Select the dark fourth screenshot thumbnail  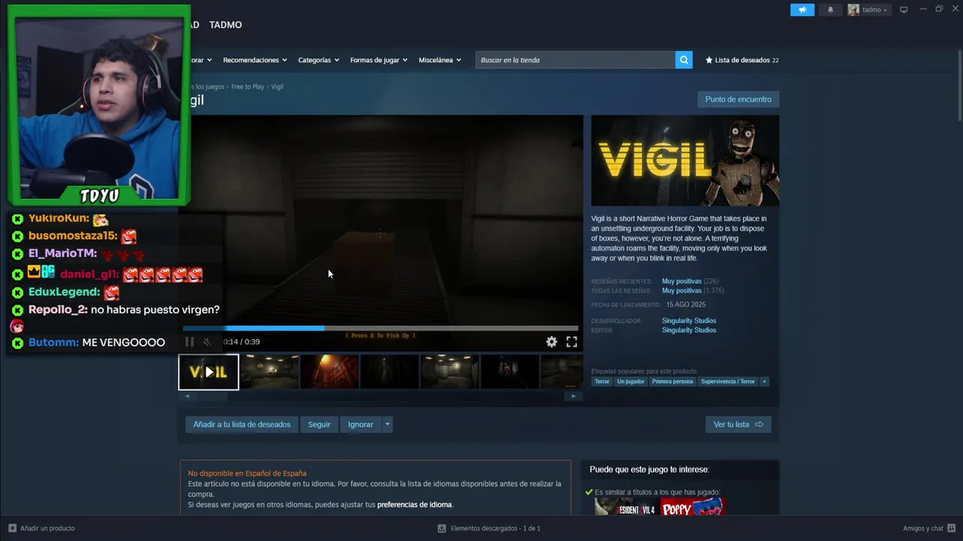point(390,372)
